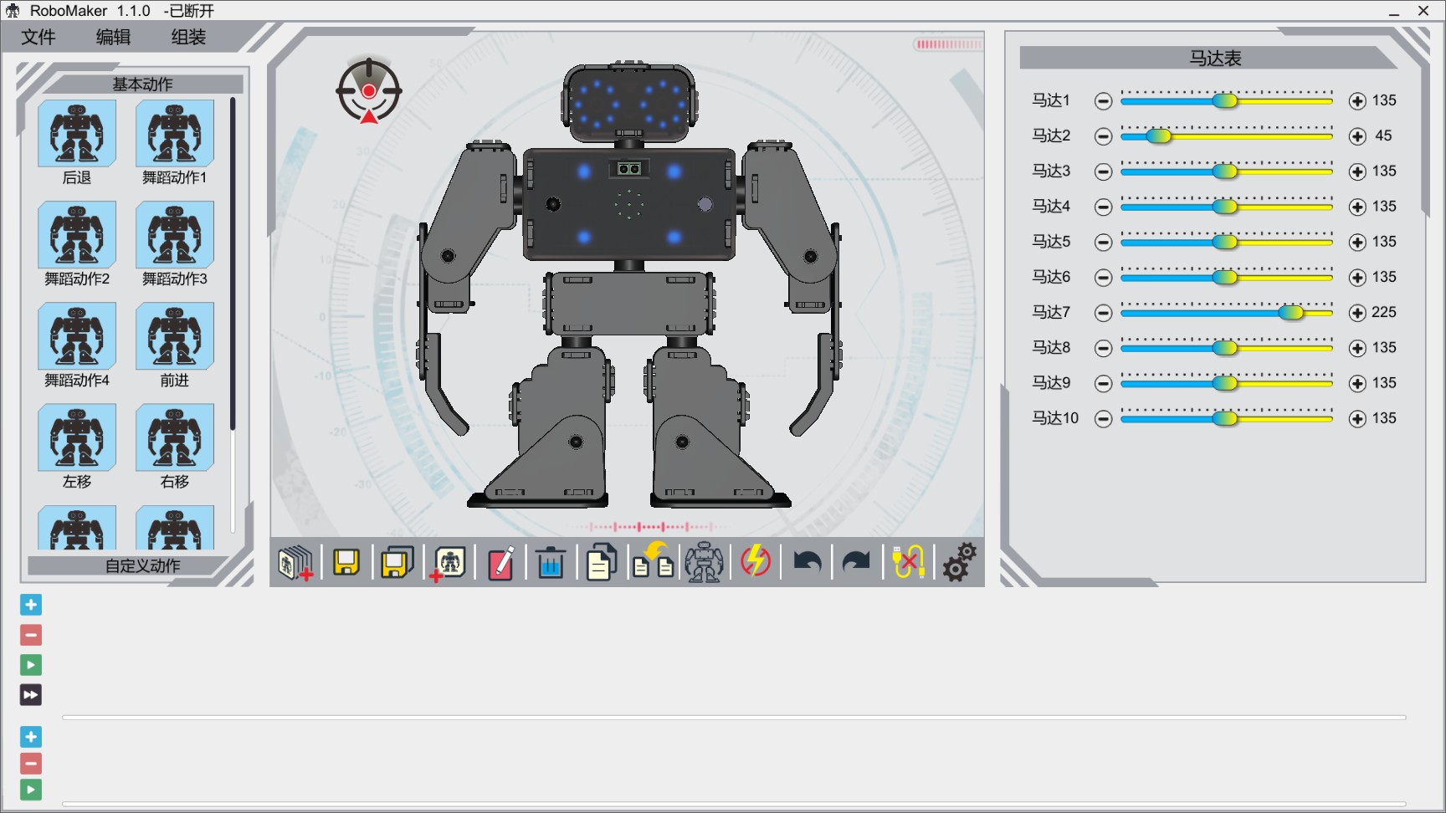The height and width of the screenshot is (813, 1446).
Task: Open the gears settings icon
Action: pyautogui.click(x=959, y=562)
